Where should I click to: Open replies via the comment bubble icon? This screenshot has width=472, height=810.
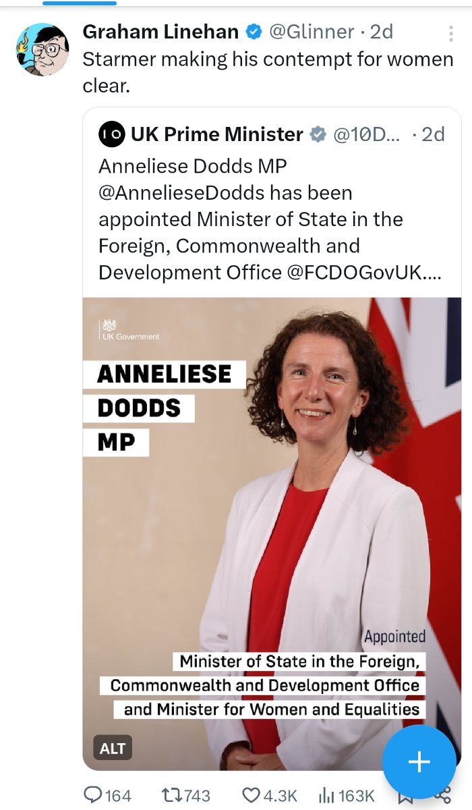click(92, 795)
